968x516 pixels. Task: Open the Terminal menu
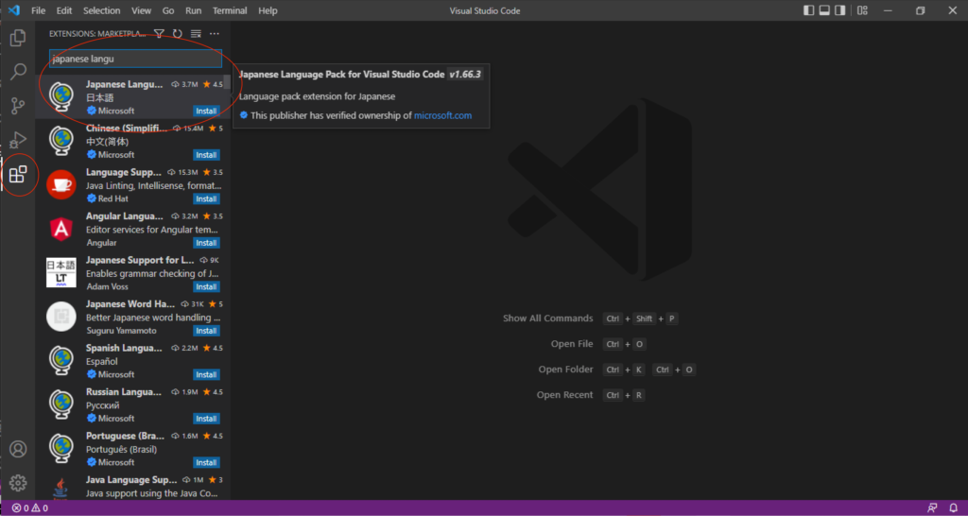[230, 10]
